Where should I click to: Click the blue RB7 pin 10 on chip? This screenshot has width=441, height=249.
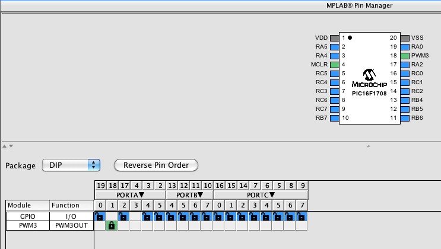(334, 119)
